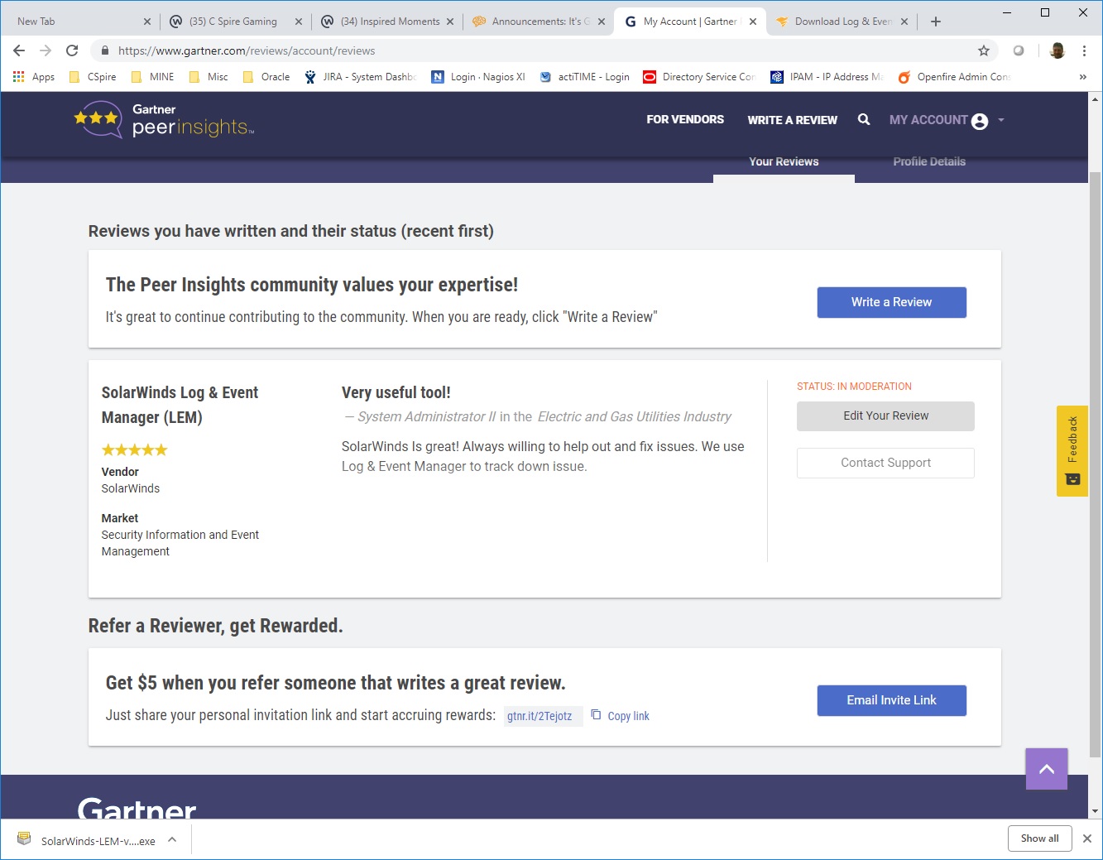Switch to the Profile Details tab

[929, 161]
